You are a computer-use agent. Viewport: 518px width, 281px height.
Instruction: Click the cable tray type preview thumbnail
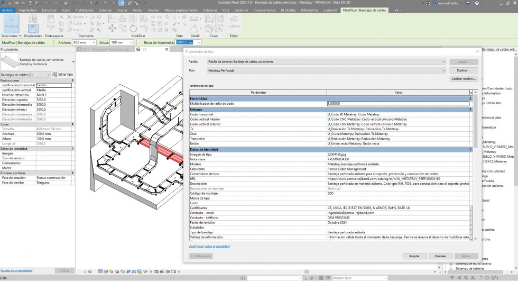coord(10,62)
